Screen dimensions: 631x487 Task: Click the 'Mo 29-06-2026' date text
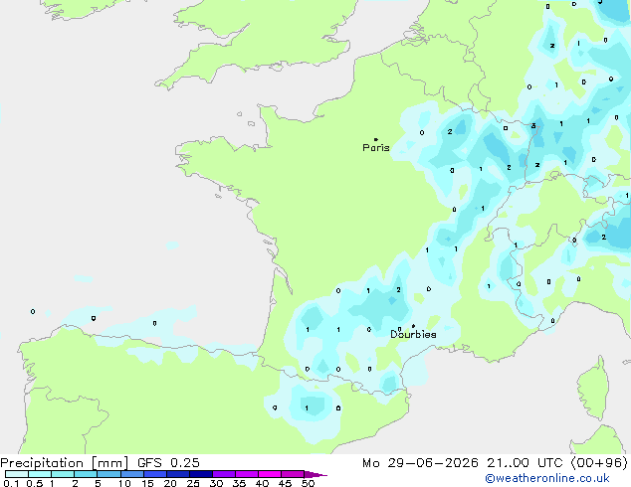420,463
